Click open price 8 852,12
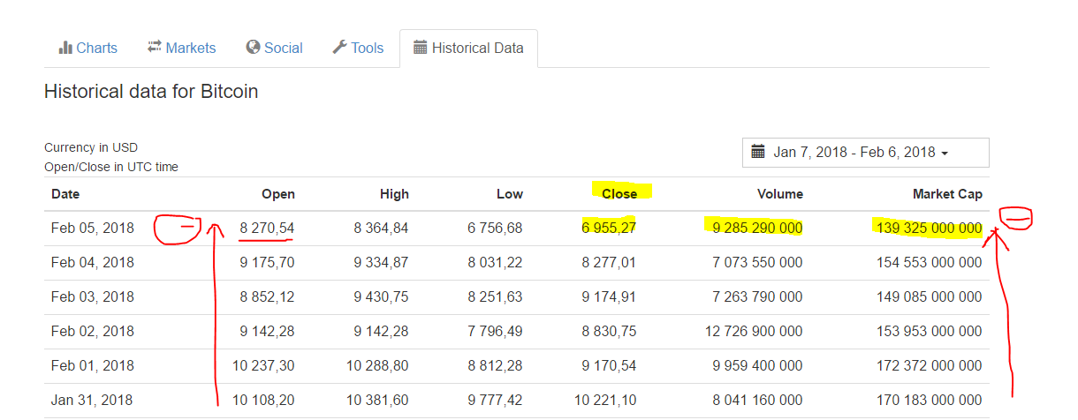 tap(267, 296)
